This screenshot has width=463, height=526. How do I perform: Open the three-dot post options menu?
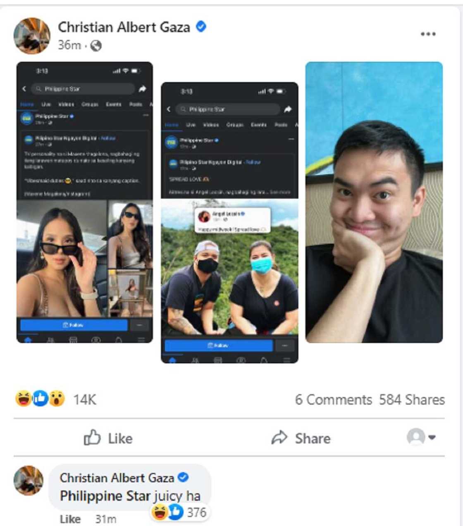point(428,34)
